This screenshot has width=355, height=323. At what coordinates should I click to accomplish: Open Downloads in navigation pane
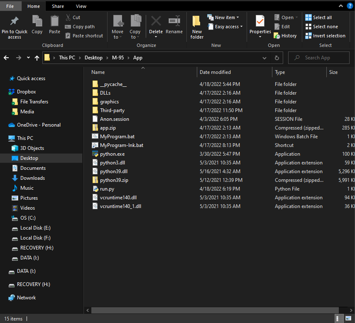click(x=32, y=178)
